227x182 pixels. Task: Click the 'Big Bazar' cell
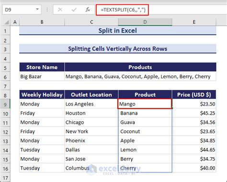[x=42, y=76]
